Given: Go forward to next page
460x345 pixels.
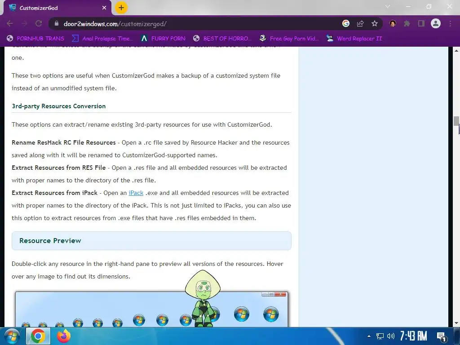Looking at the screenshot, I should click(24, 23).
